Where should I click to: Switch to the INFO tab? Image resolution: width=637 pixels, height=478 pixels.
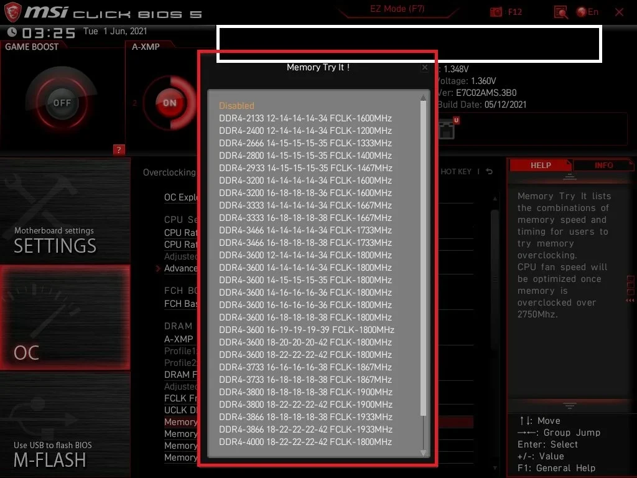point(602,165)
